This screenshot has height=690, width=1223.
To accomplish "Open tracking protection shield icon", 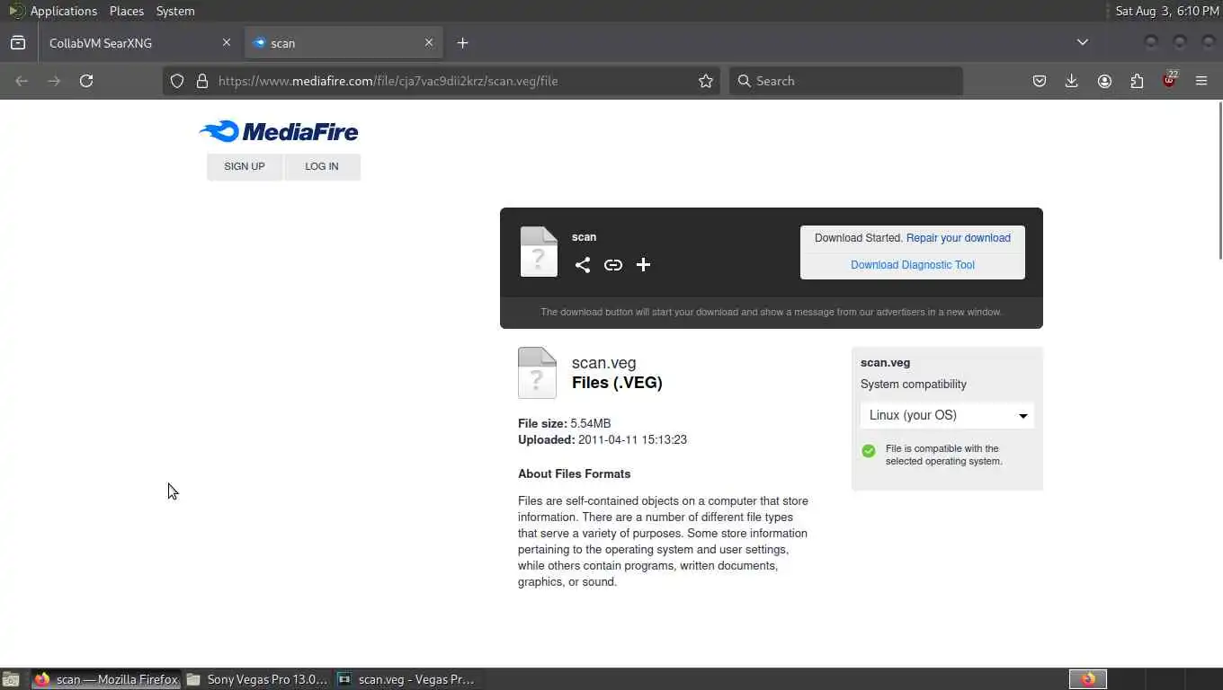I will 177,81.
